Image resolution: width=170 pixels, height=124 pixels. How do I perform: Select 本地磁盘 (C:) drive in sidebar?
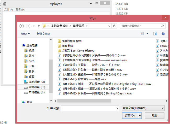click(x=34, y=82)
